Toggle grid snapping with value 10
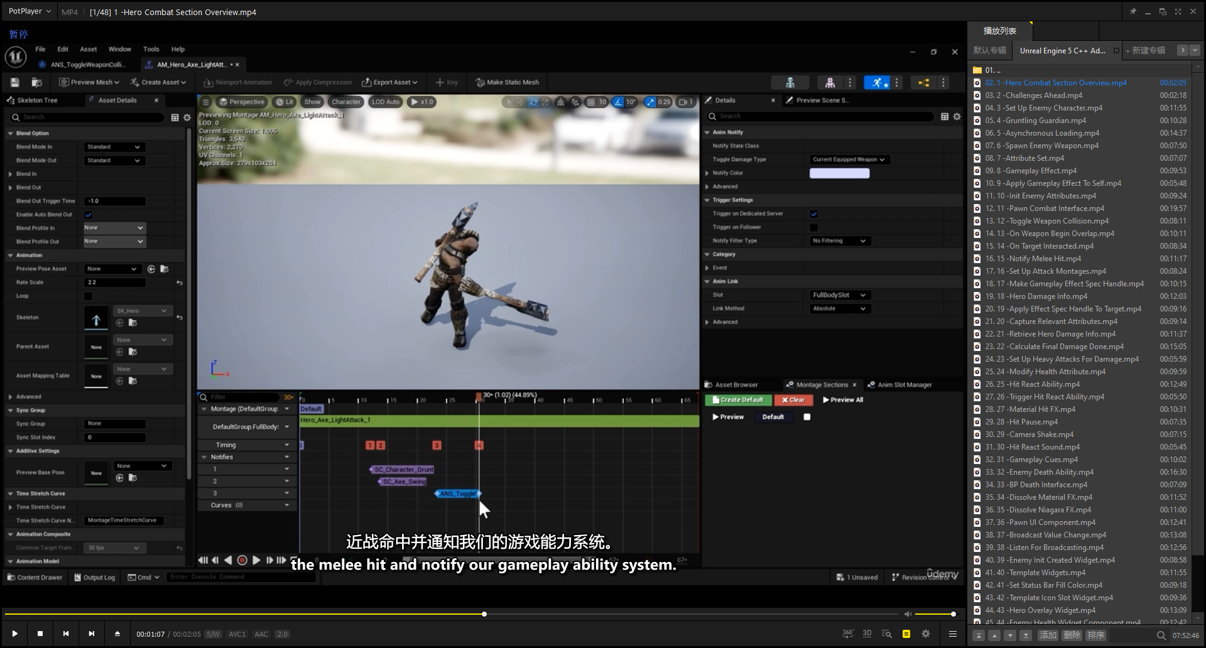Image resolution: width=1206 pixels, height=648 pixels. point(597,102)
